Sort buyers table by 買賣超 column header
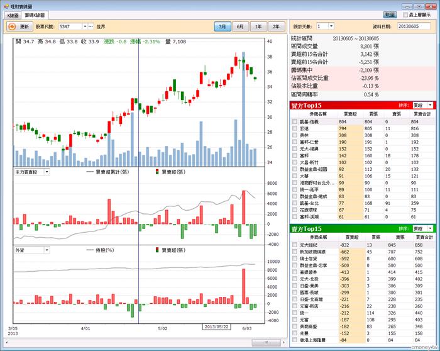 350,114
